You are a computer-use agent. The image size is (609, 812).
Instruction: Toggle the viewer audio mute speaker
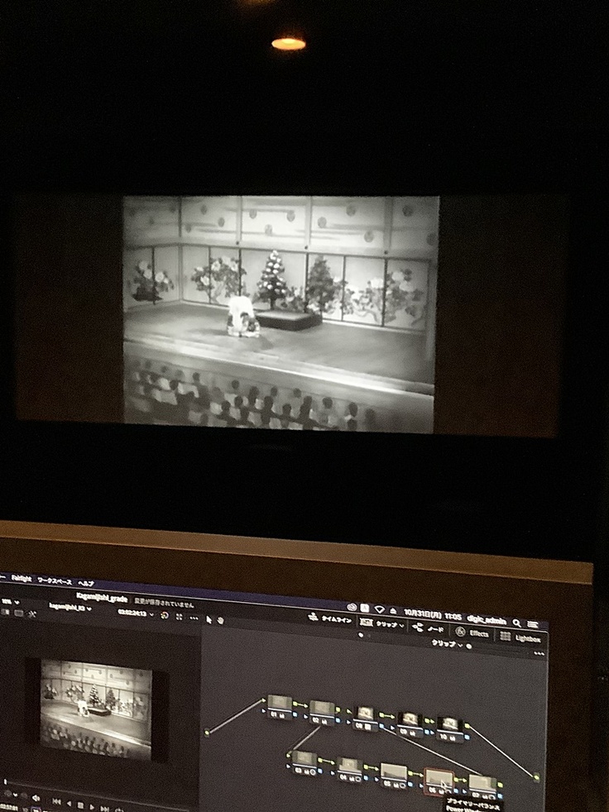(36, 798)
